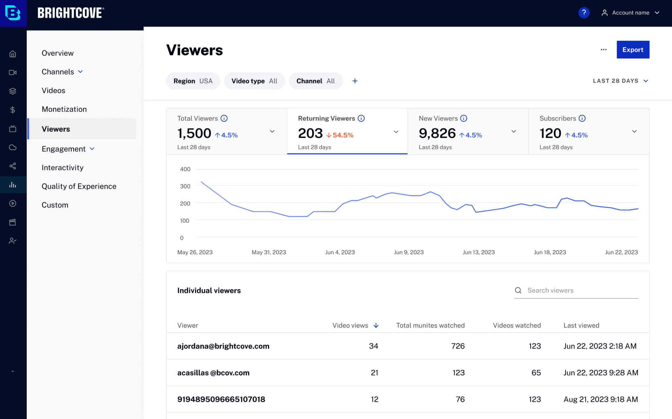Open Custom in the sidebar

[55, 205]
